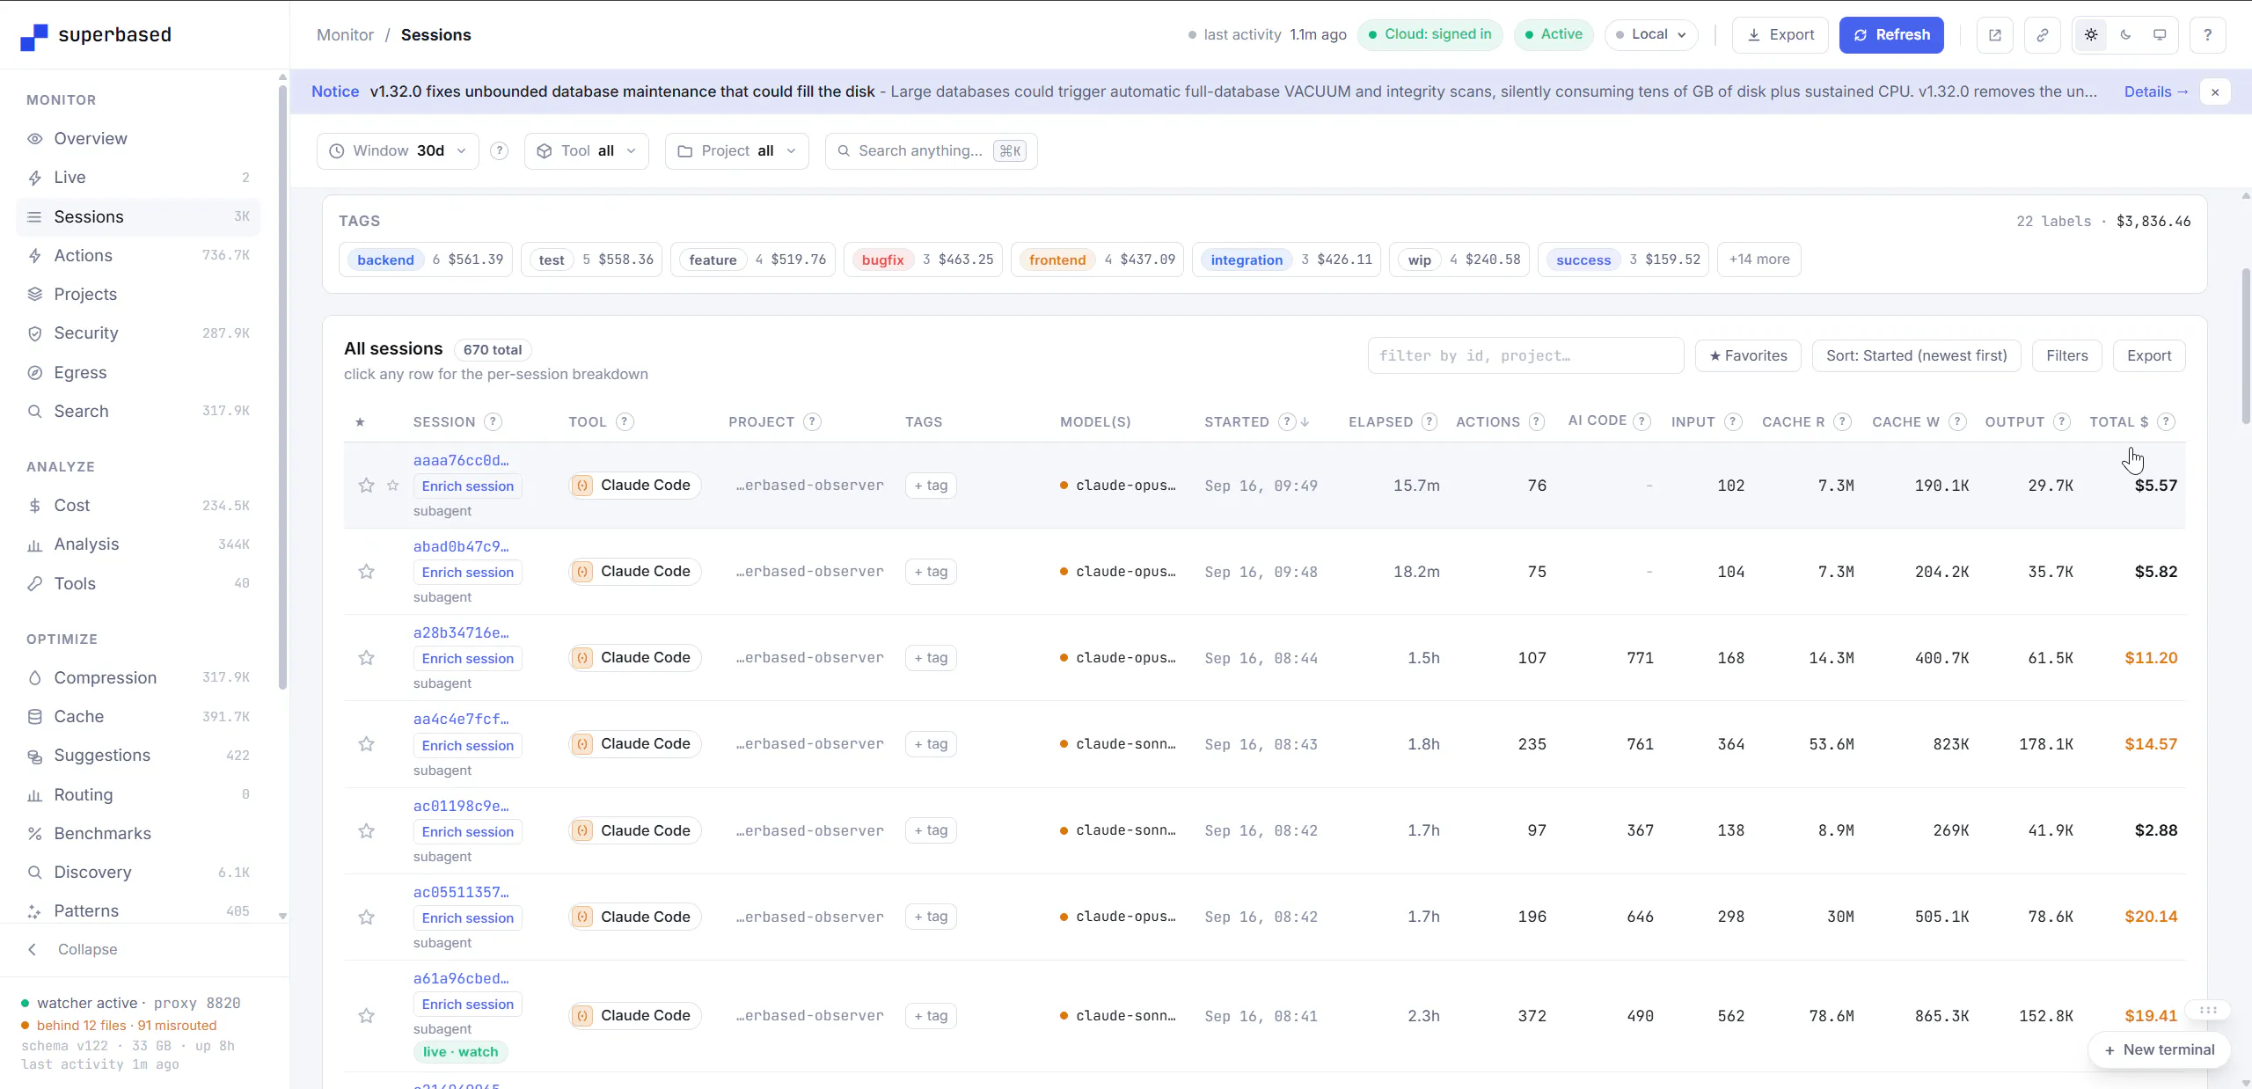
Task: Switch to light theme sun icon
Action: coord(2091,35)
